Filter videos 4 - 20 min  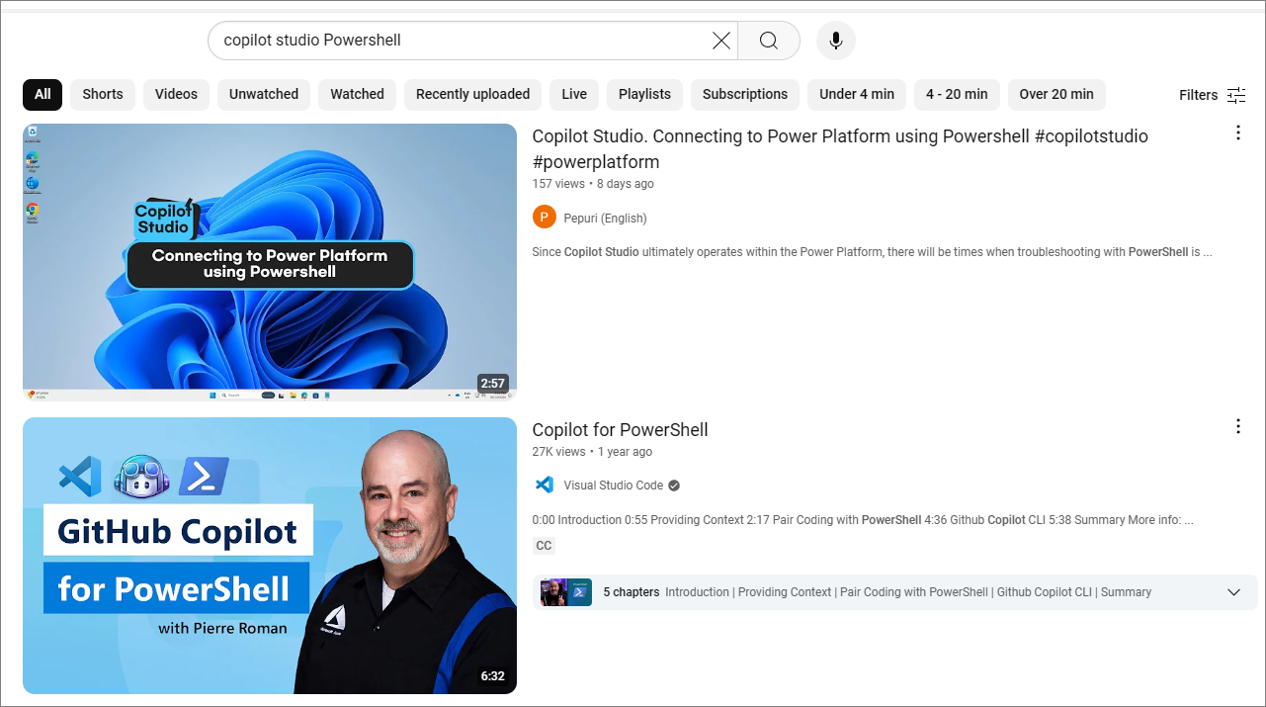pos(957,94)
